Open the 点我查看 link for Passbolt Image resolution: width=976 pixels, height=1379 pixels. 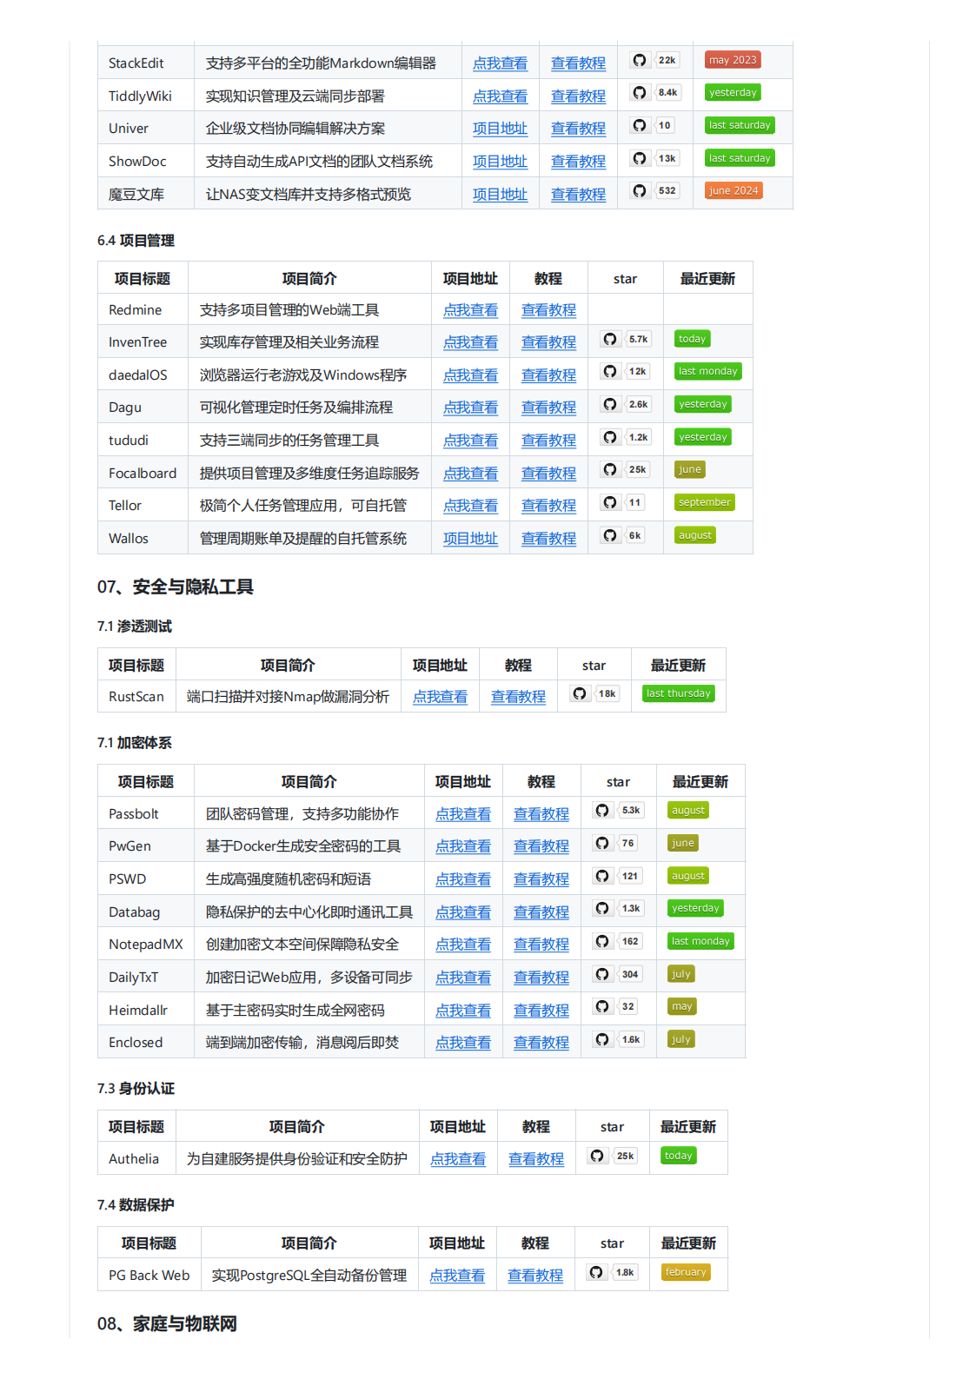462,814
